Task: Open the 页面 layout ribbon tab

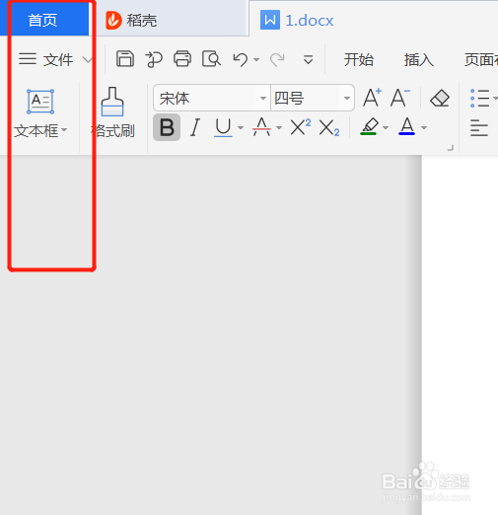Action: 481,60
